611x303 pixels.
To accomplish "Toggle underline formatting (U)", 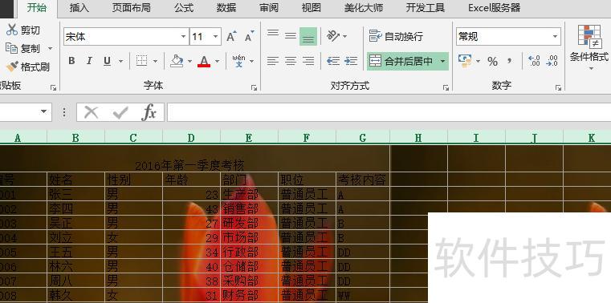I will pyautogui.click(x=107, y=61).
